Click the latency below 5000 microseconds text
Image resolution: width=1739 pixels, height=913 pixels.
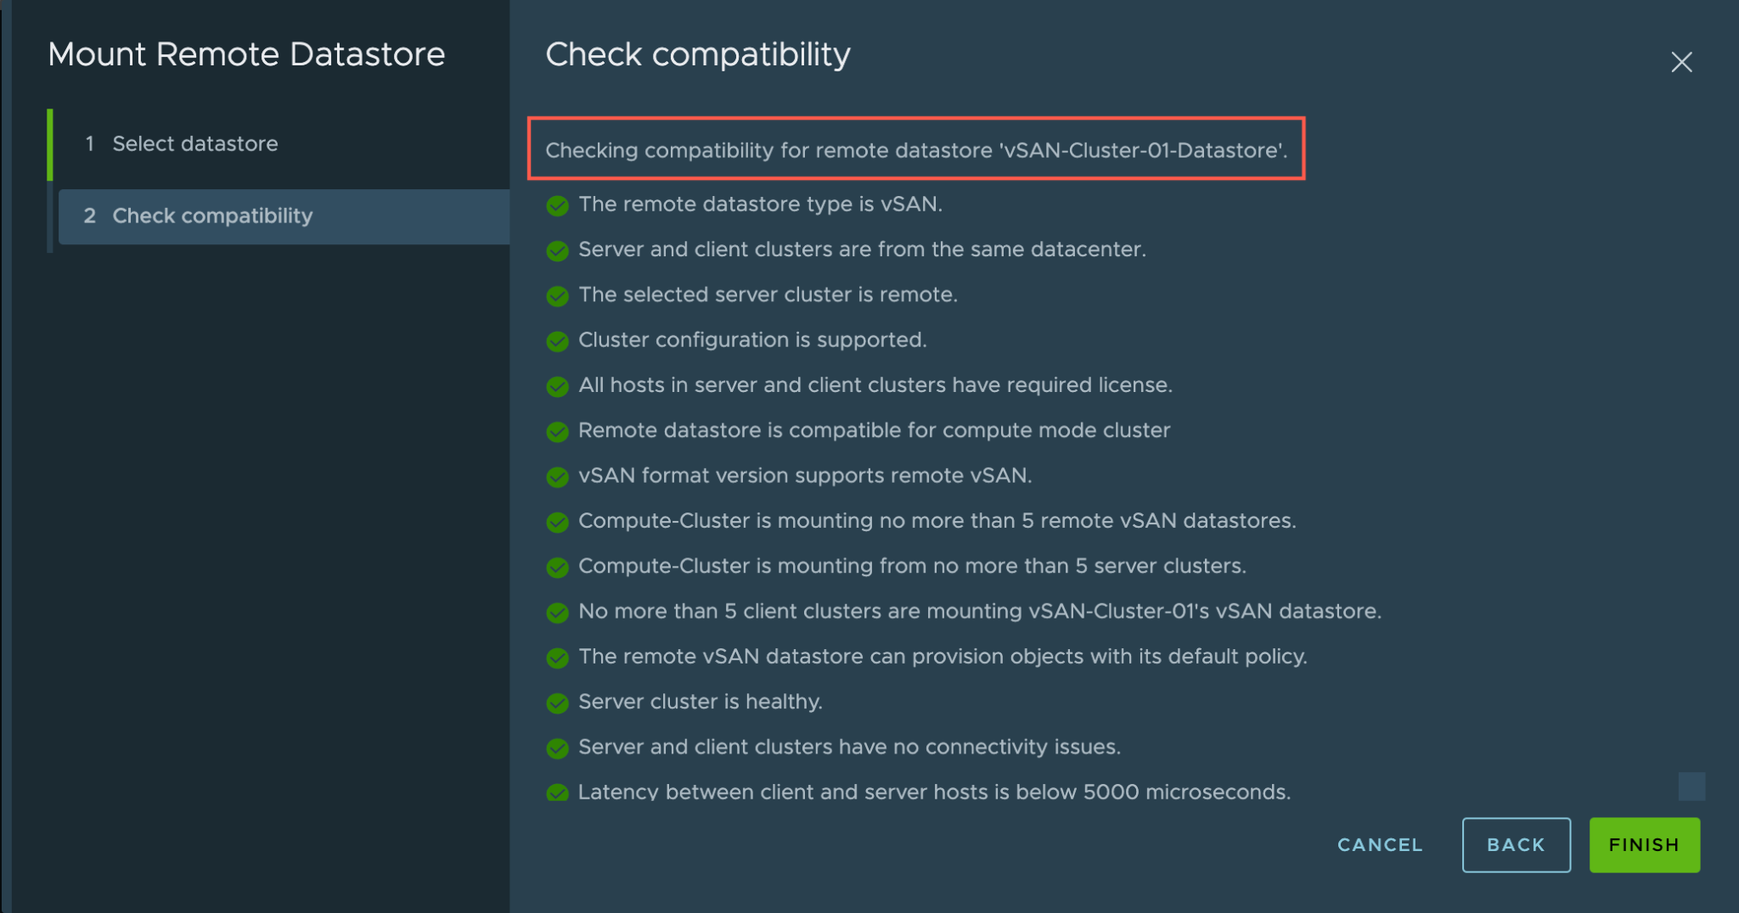click(x=934, y=792)
